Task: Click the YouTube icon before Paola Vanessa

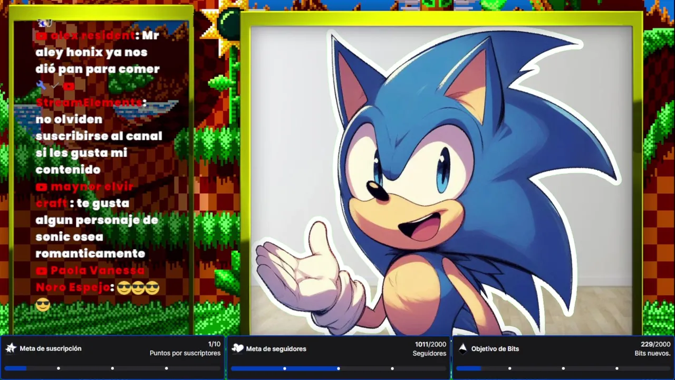Action: pos(41,271)
